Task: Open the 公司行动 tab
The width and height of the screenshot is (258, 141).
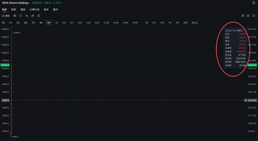Action: tap(34, 10)
